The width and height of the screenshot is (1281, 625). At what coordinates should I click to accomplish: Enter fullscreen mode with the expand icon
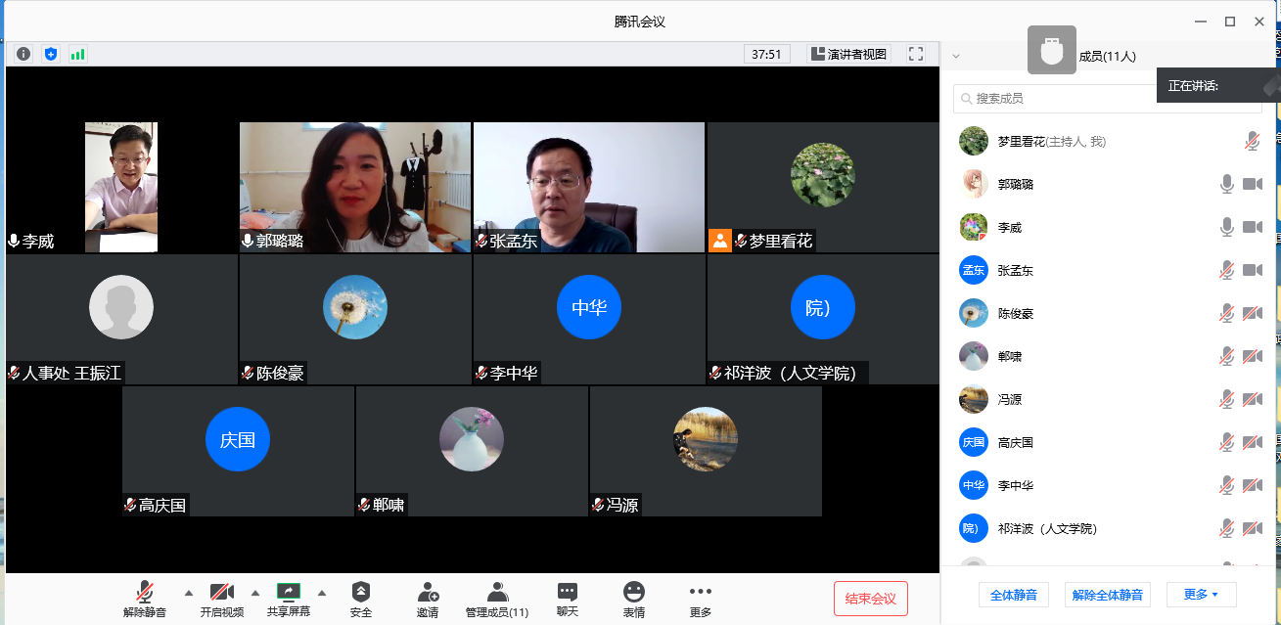pos(916,54)
